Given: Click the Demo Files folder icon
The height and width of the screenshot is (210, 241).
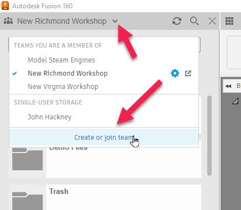Looking at the screenshot, I should [x=28, y=159].
